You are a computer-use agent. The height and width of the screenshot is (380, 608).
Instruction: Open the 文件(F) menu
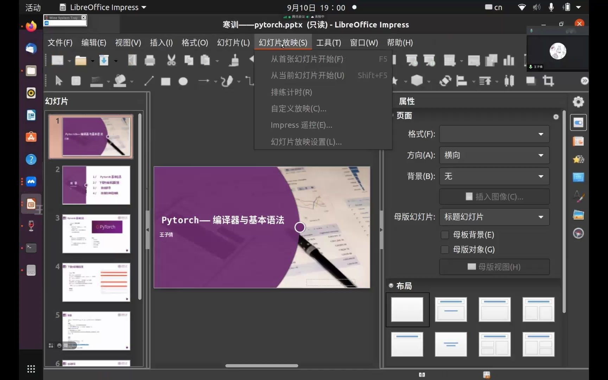[60, 43]
